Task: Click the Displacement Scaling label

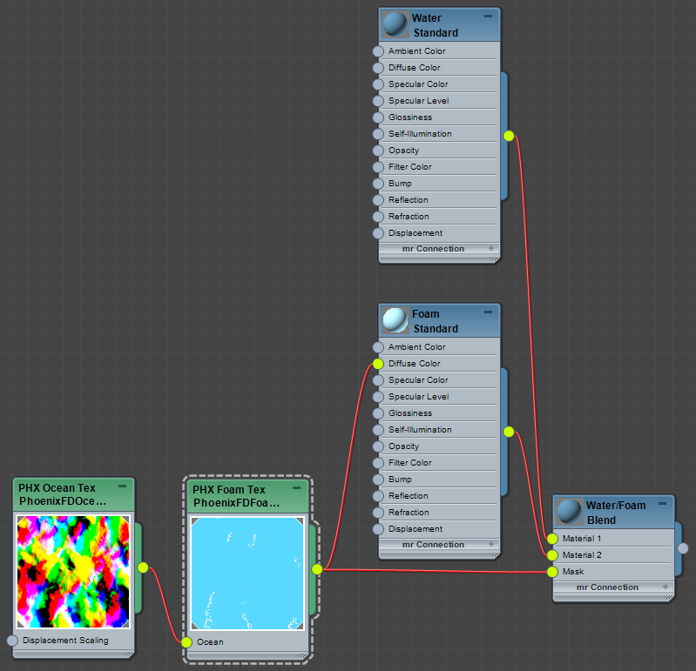Action: tap(65, 641)
